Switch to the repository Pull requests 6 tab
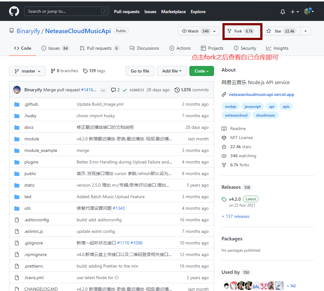The width and height of the screenshot is (324, 291). [100, 48]
